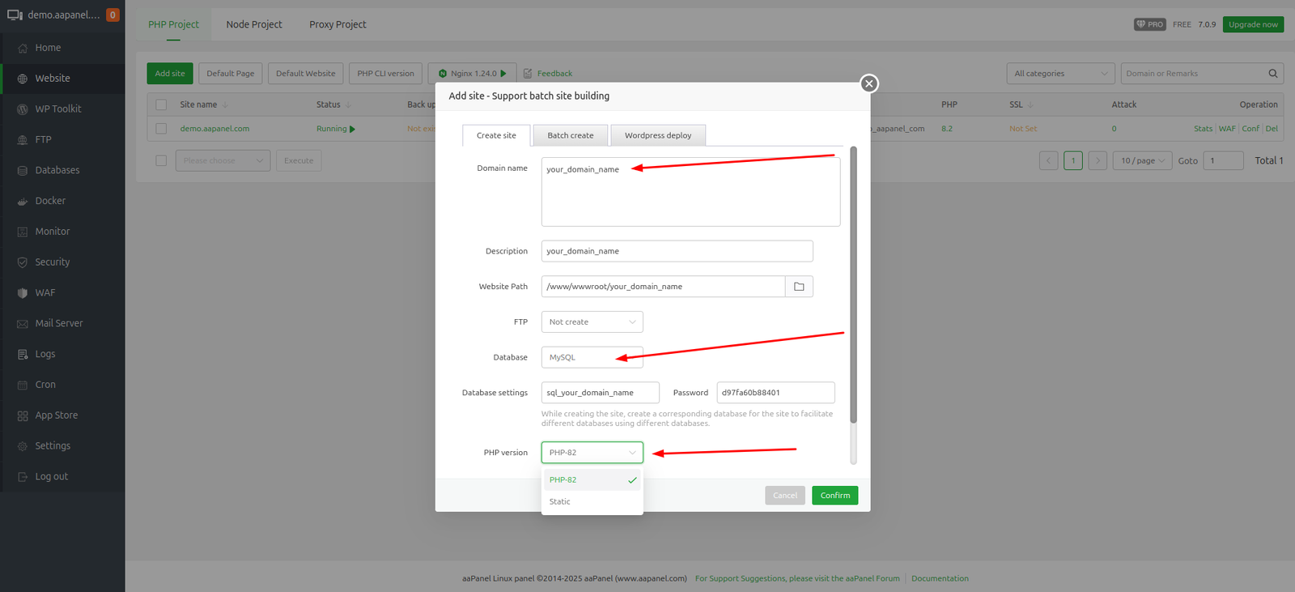Check the demo.aapanel.com row checkbox

(x=161, y=129)
